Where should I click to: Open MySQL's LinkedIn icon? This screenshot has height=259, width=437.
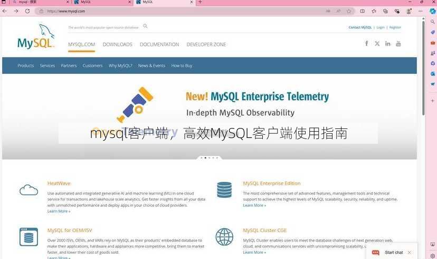pos(388,43)
